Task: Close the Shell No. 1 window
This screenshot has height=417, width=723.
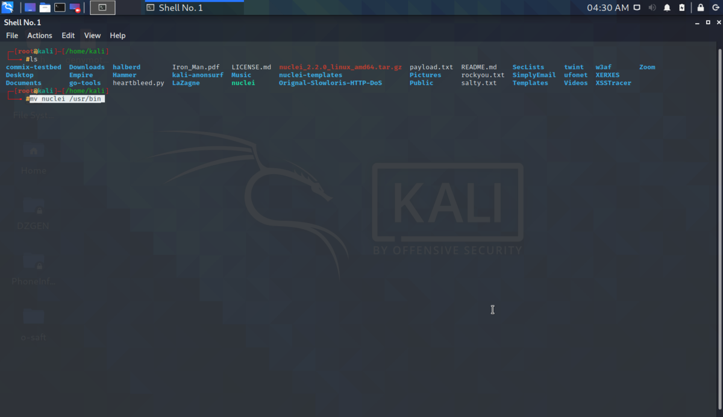Action: click(718, 22)
